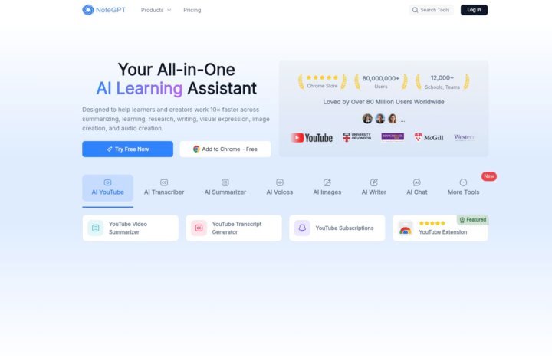The width and height of the screenshot is (552, 361).
Task: Click Add to Chrome - Free button
Action: (x=225, y=149)
